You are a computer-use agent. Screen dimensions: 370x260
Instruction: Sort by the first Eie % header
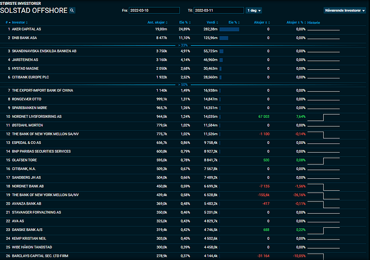(185, 23)
